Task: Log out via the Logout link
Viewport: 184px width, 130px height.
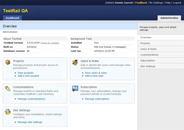Action: click(177, 3)
